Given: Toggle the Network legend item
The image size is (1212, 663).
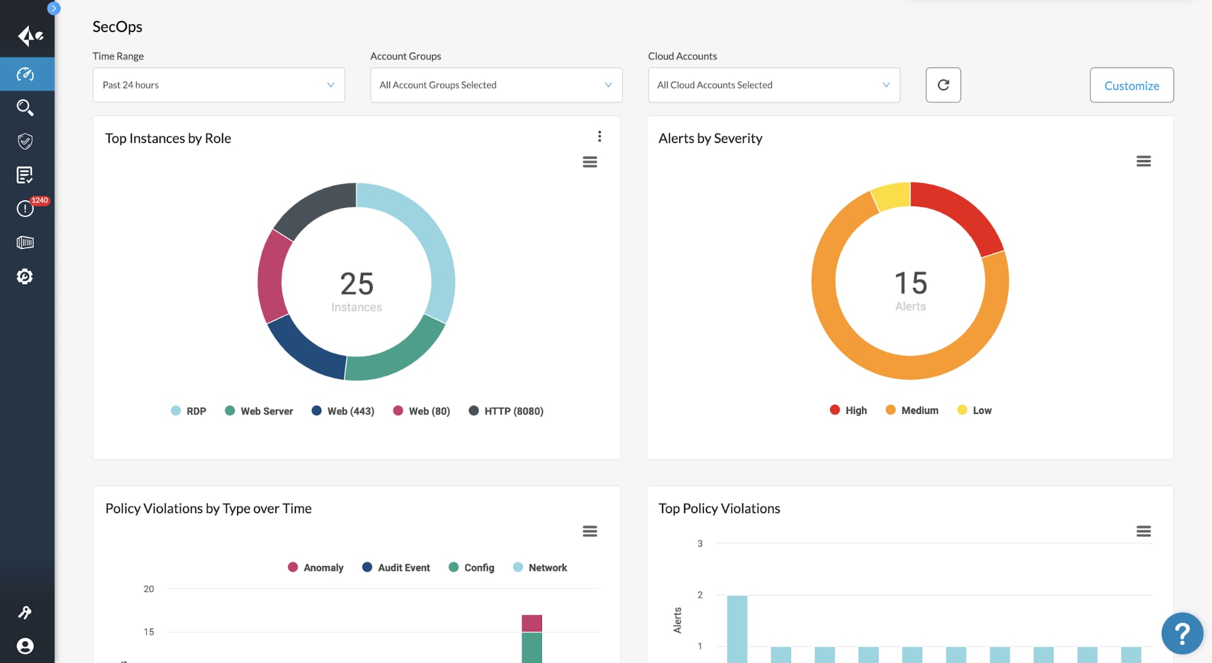Looking at the screenshot, I should [x=540, y=567].
